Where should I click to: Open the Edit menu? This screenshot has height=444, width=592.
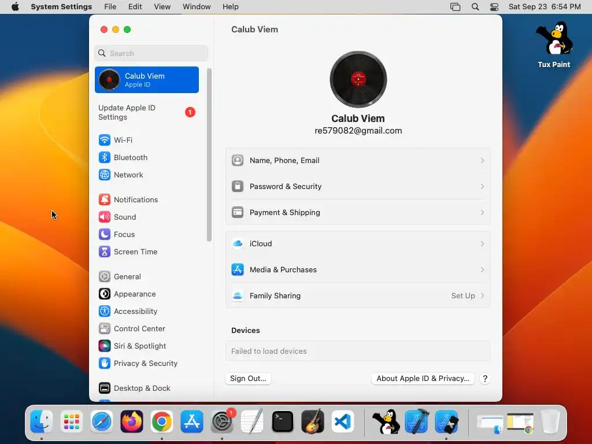pos(135,7)
